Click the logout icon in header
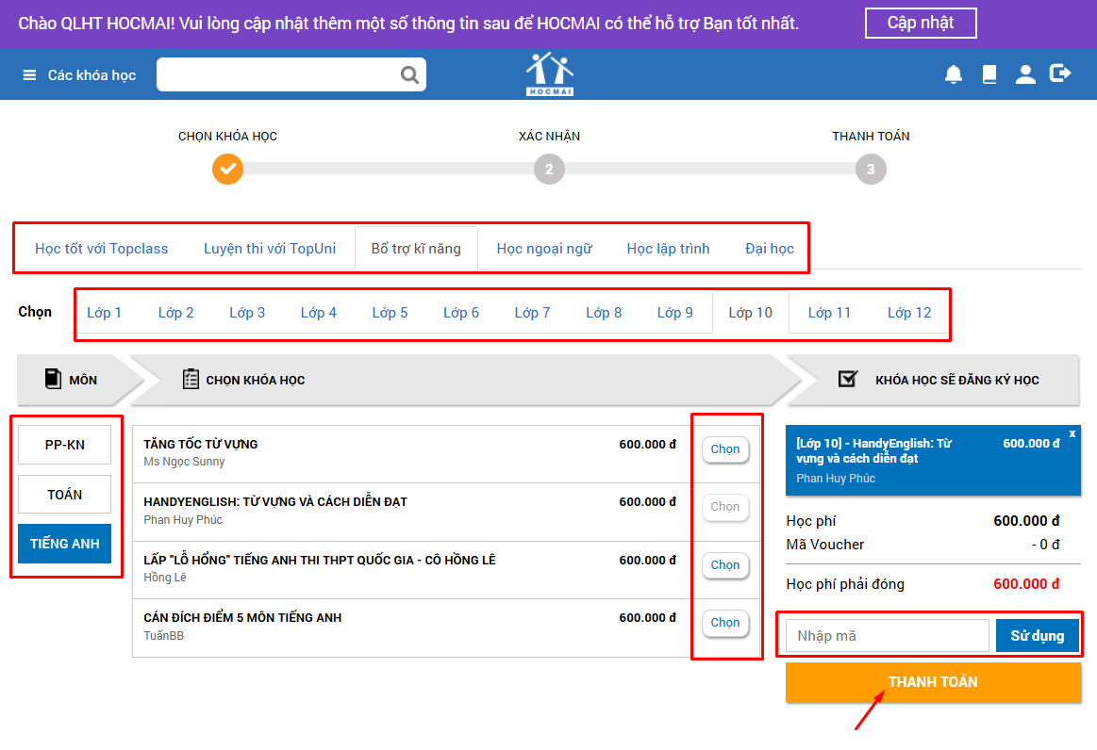This screenshot has height=750, width=1097. point(1060,73)
